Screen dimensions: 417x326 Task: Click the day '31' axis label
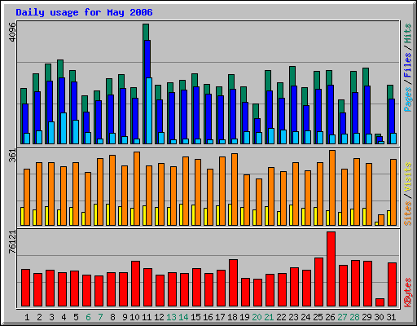click(391, 317)
